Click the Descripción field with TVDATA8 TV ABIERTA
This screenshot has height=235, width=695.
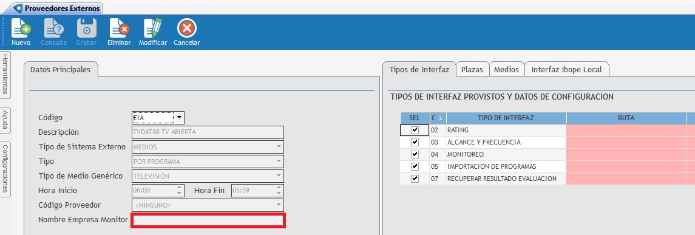208,132
